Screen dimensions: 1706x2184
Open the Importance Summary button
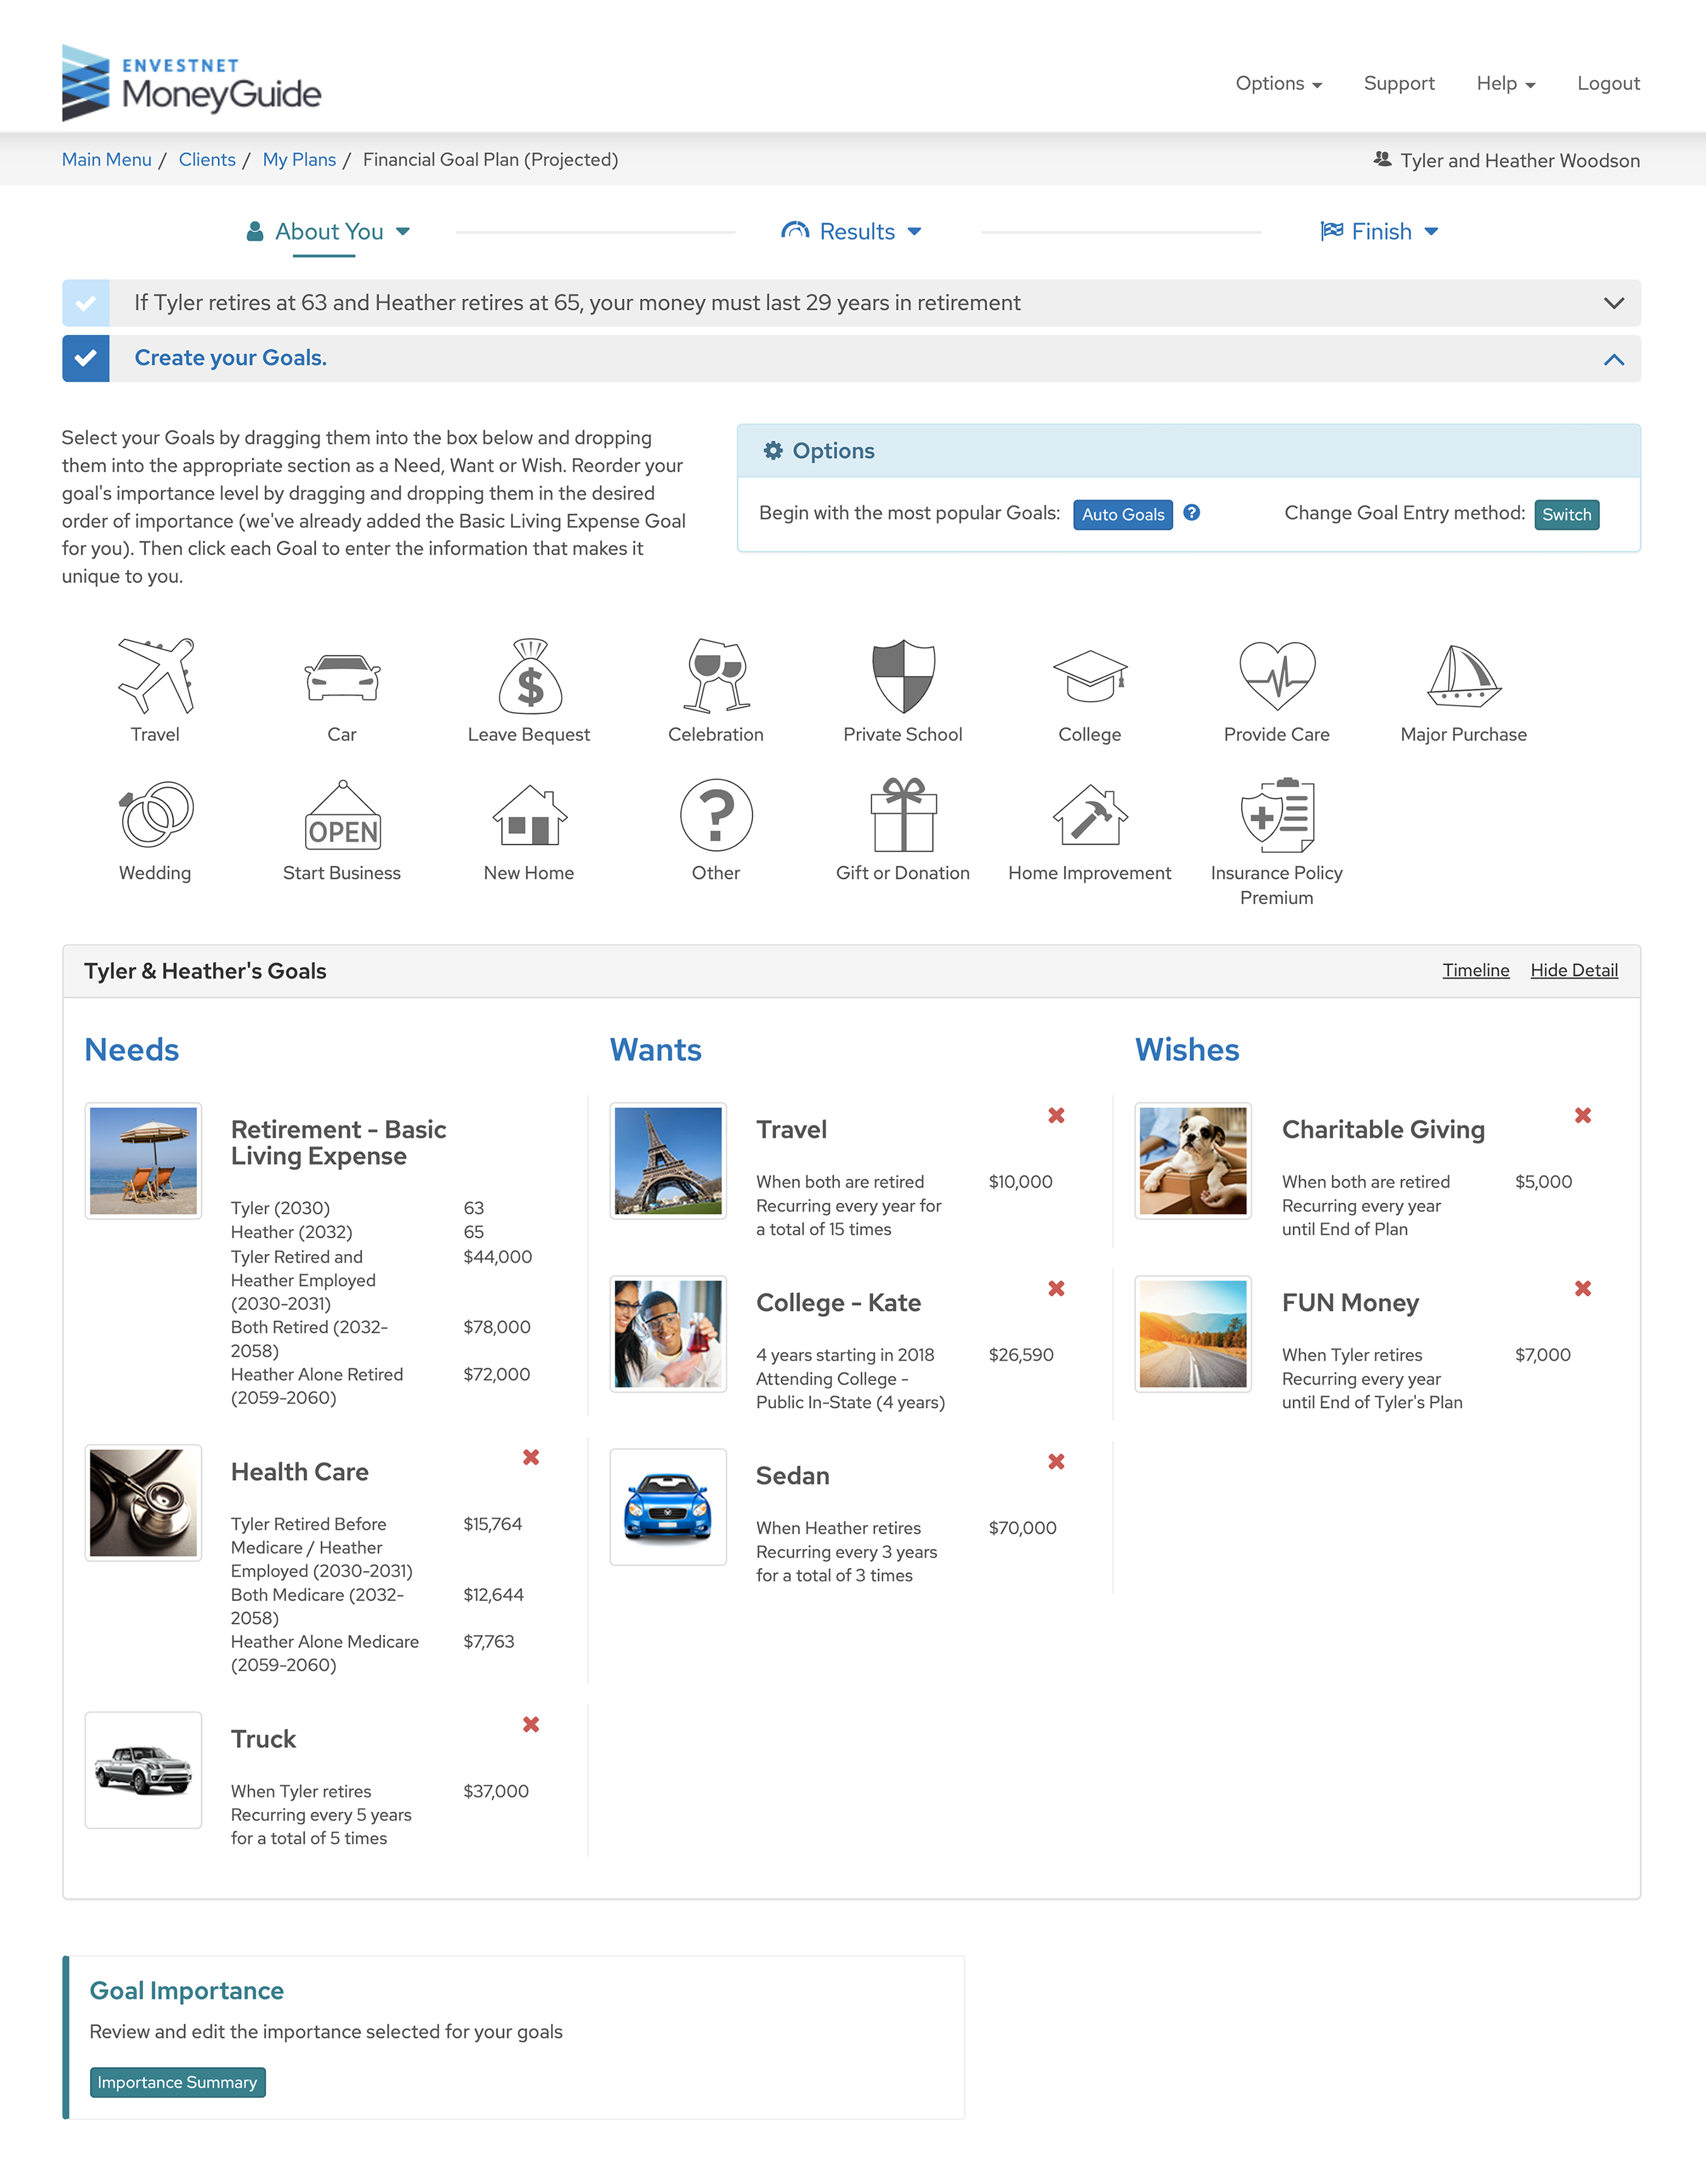177,2082
